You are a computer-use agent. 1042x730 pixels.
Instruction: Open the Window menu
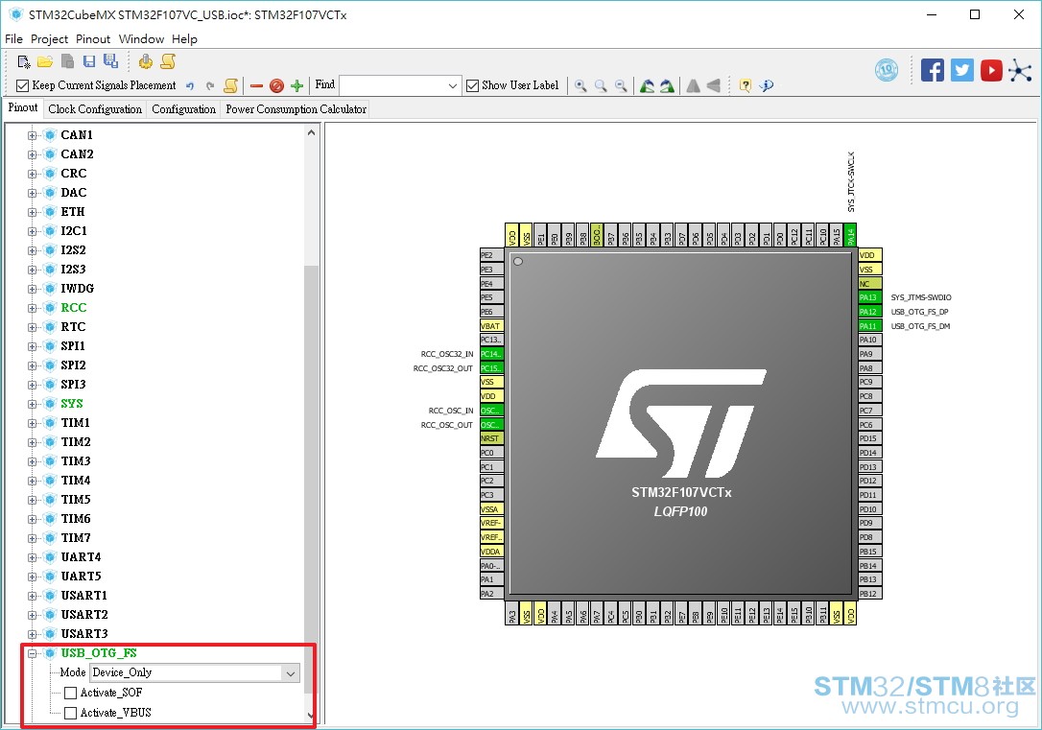pyautogui.click(x=141, y=38)
